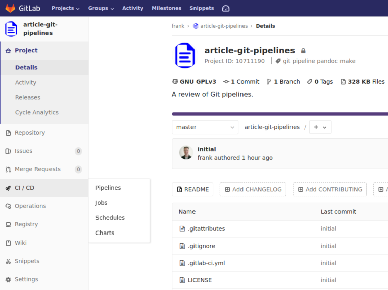Click the private lock icon beside title
The height and width of the screenshot is (290, 388).
pyautogui.click(x=303, y=51)
